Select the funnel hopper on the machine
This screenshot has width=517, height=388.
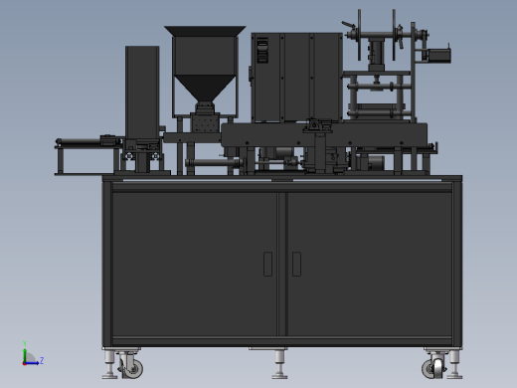205,65
